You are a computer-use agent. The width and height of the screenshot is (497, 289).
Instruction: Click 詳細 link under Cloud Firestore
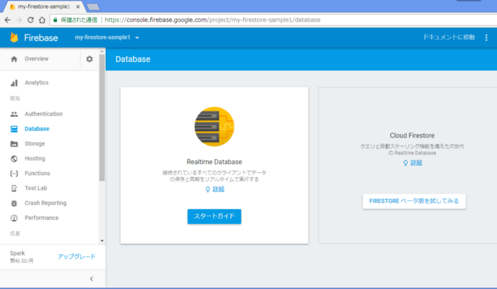click(x=416, y=163)
